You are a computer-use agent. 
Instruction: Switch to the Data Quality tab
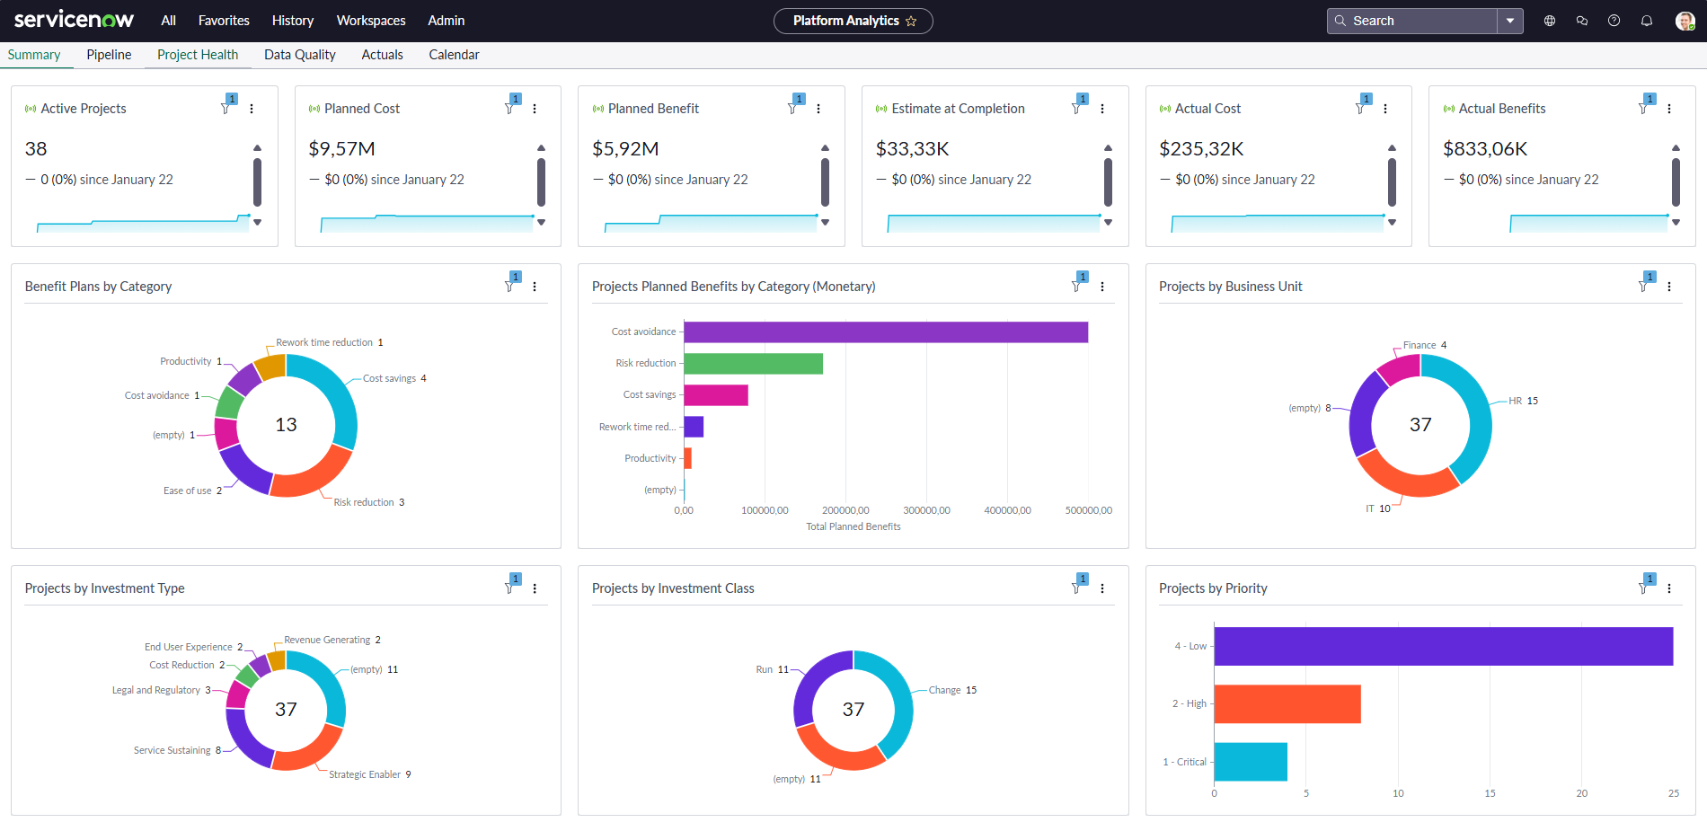[299, 55]
